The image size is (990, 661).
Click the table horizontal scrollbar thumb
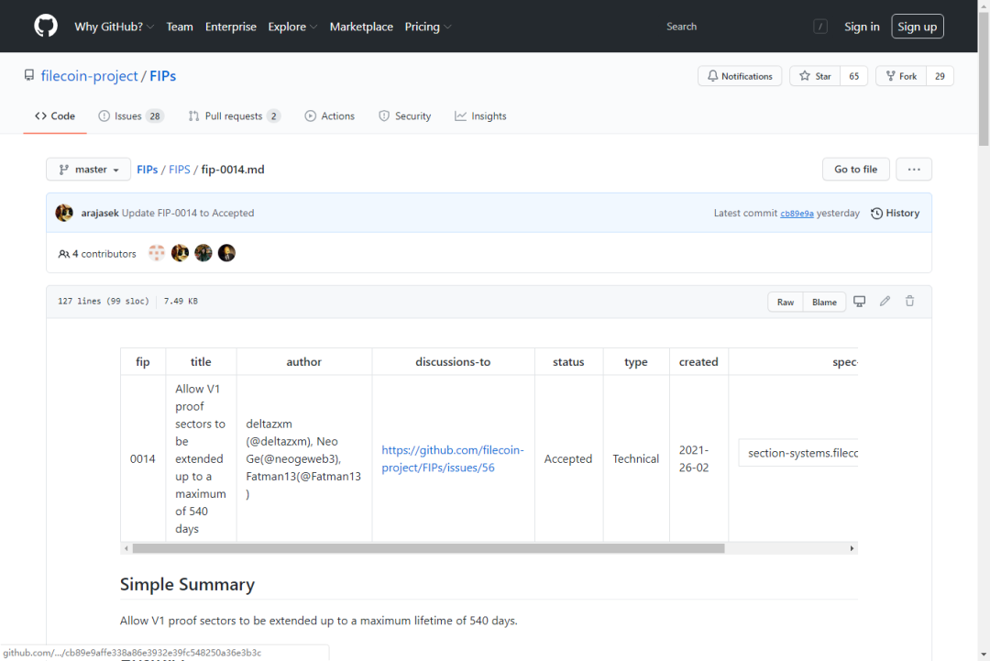point(429,548)
